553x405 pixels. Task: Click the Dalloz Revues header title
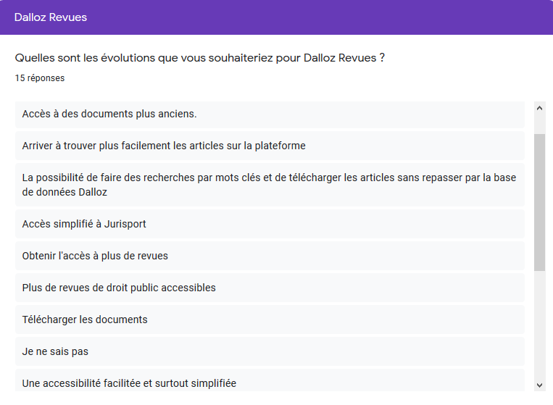pos(51,17)
